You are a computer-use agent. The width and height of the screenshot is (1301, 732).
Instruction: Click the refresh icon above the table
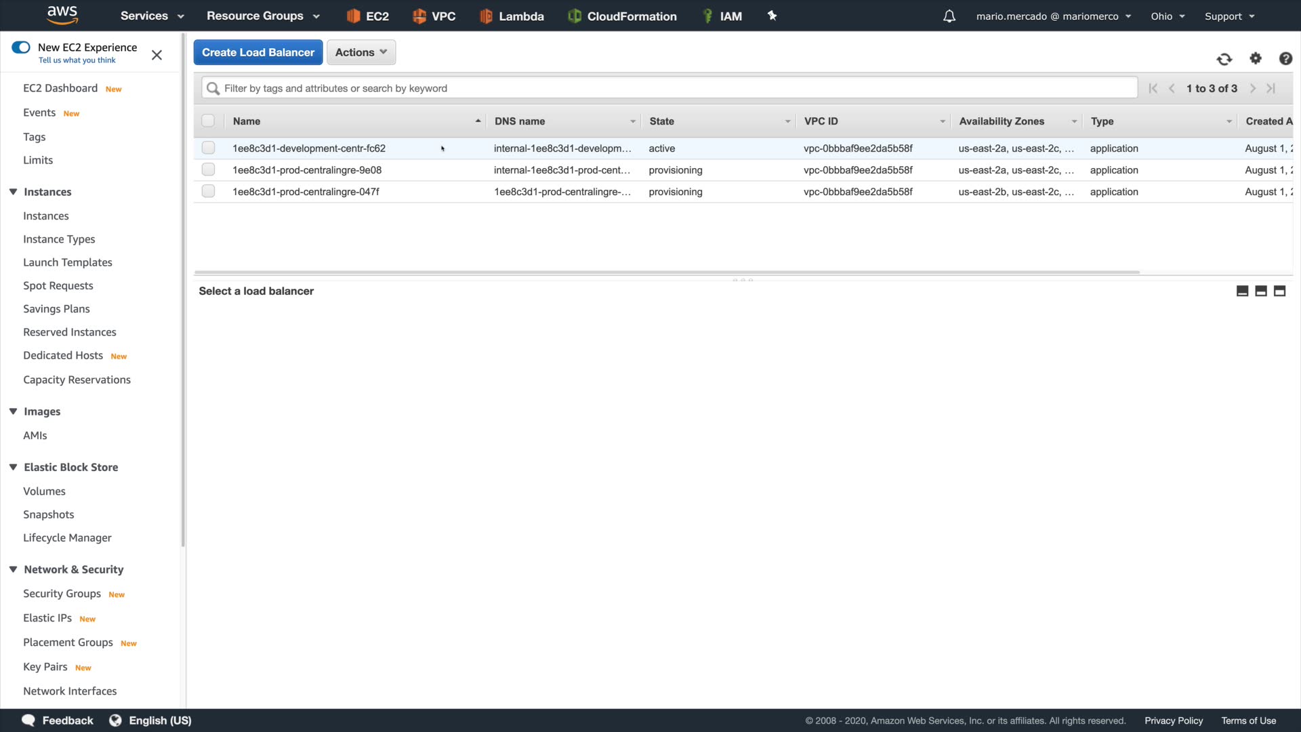[1224, 59]
